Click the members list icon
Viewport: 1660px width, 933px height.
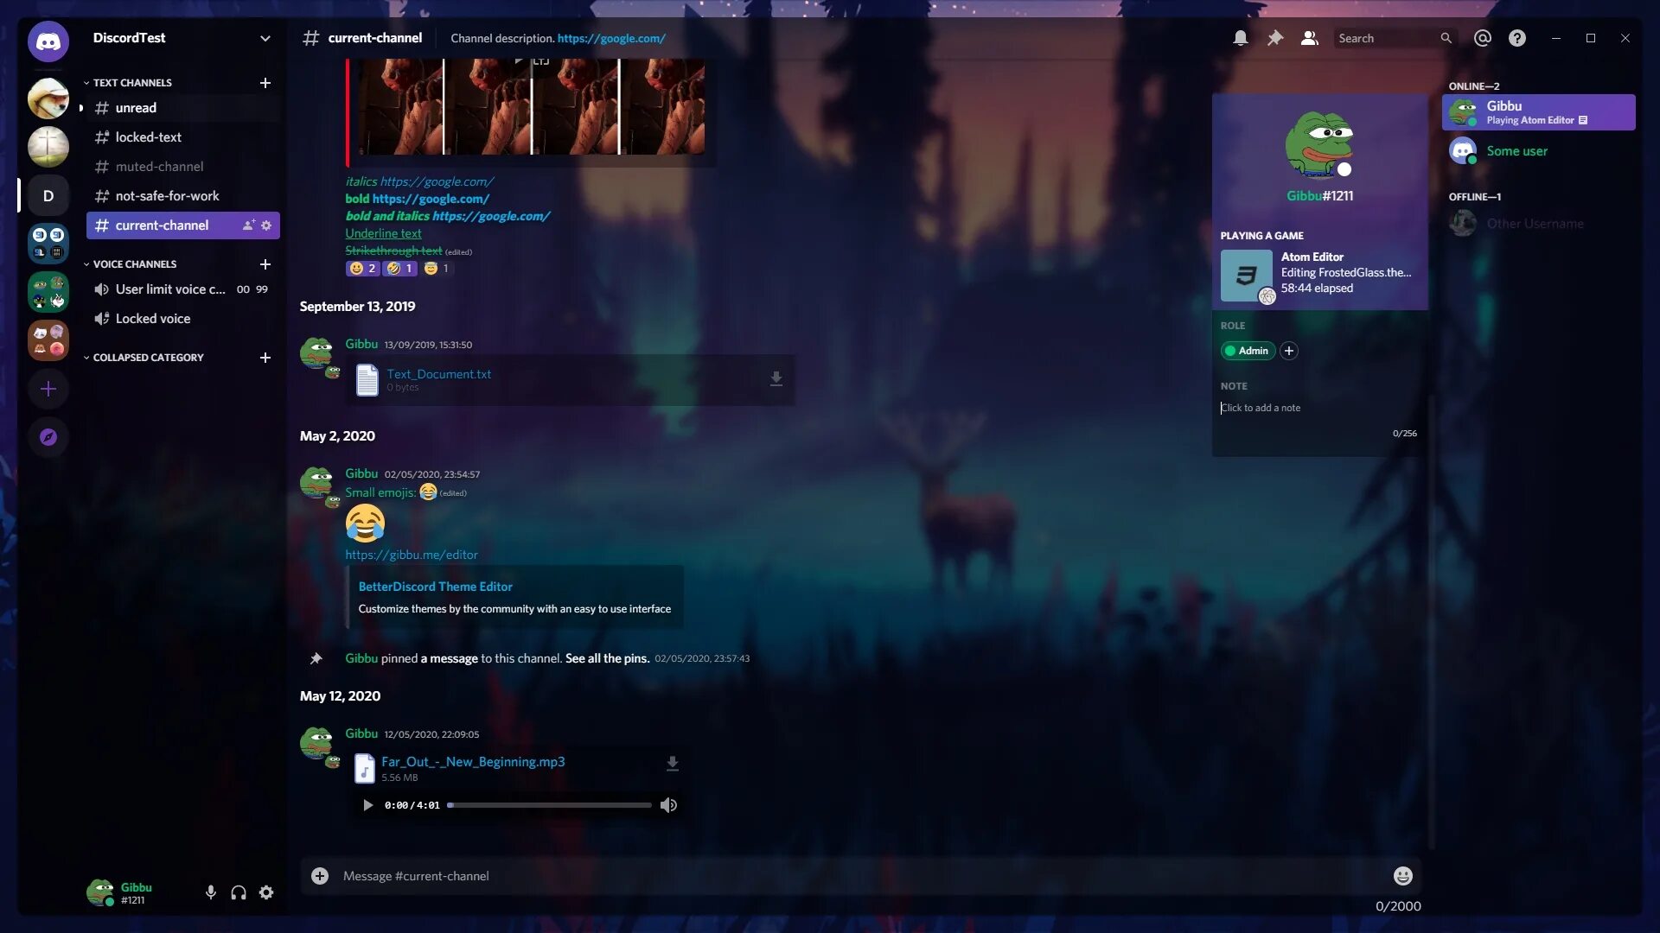1309,38
